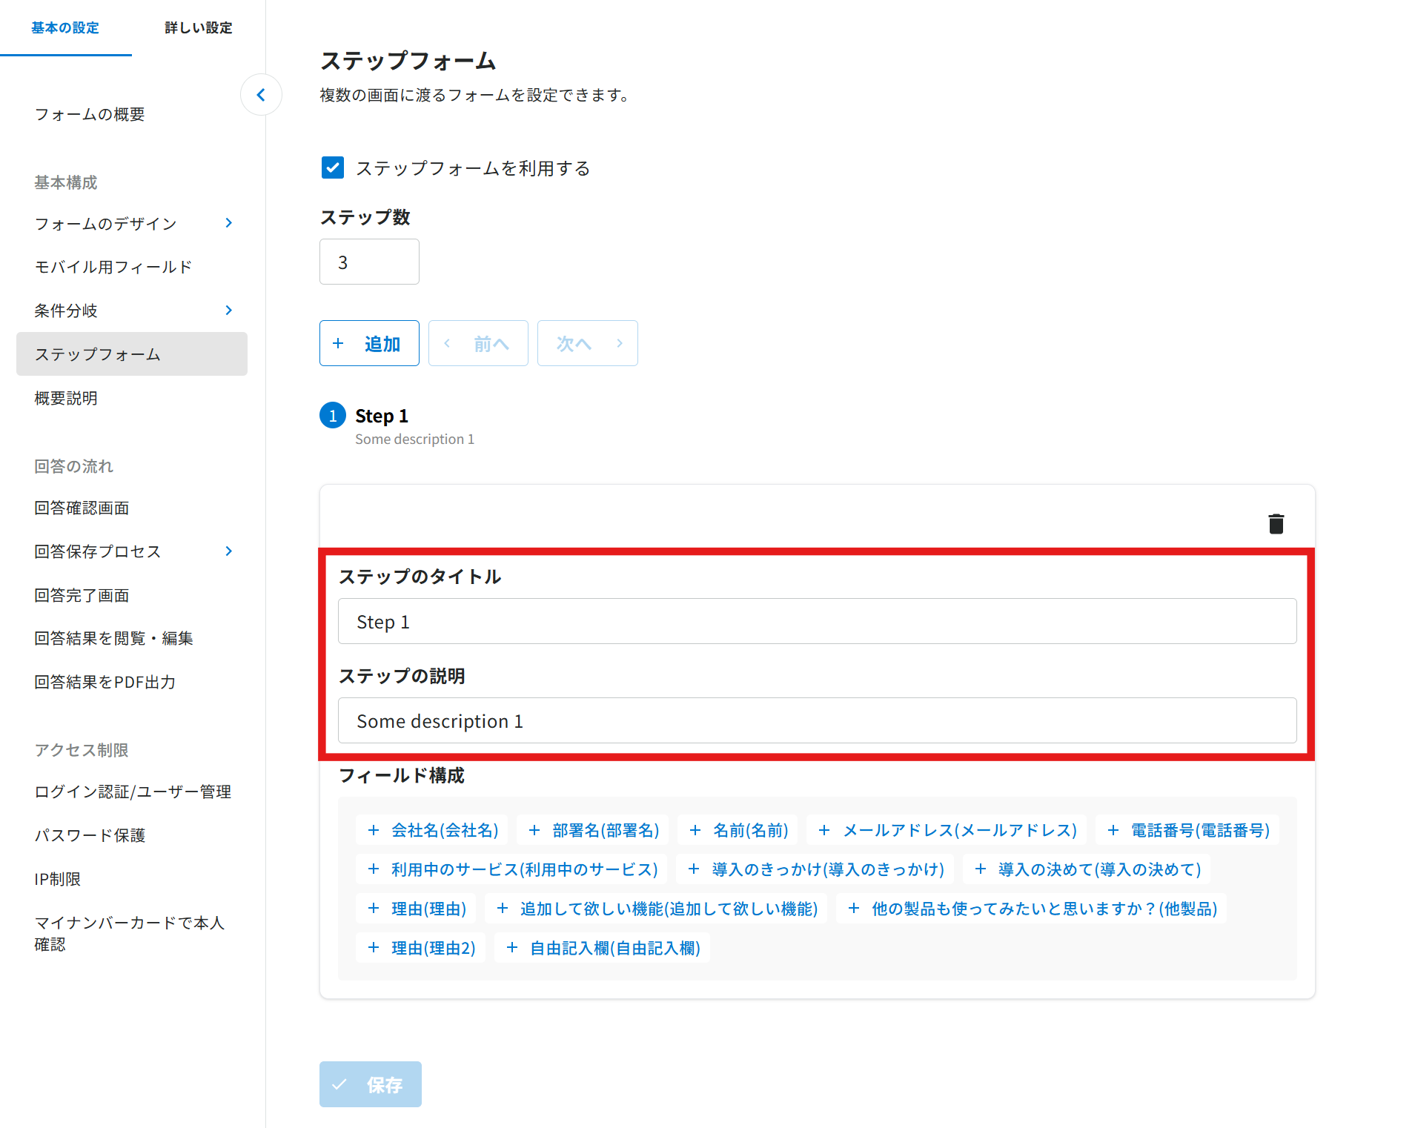Add 自由記入欄 field to step
This screenshot has width=1415, height=1128.
[x=603, y=948]
